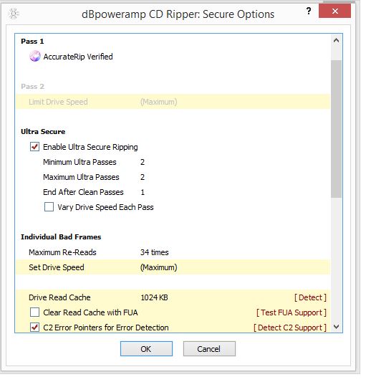The image size is (366, 387).
Task: Click the dBpoweramp title bar app icon
Action: (x=14, y=14)
